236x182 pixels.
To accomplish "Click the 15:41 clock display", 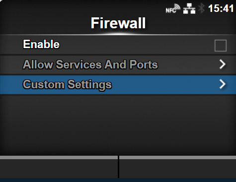I will click(221, 8).
